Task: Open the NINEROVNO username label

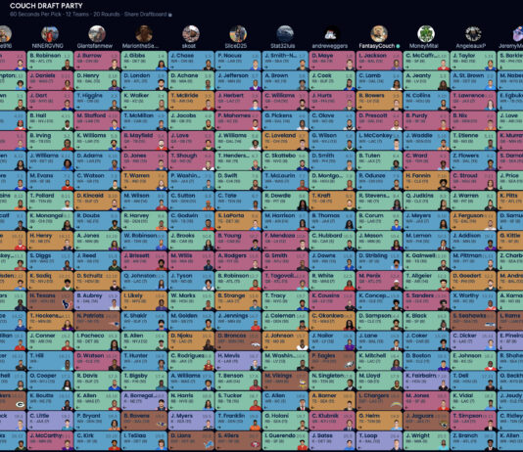Action: [47, 46]
